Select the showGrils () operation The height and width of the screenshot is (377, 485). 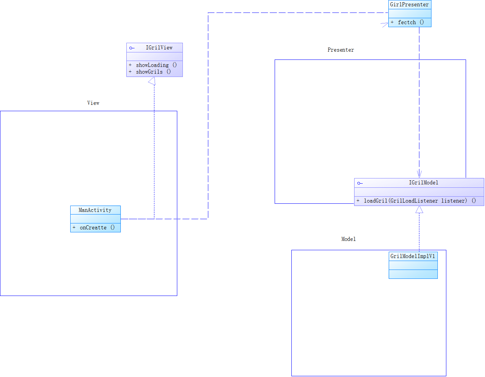pyautogui.click(x=153, y=72)
